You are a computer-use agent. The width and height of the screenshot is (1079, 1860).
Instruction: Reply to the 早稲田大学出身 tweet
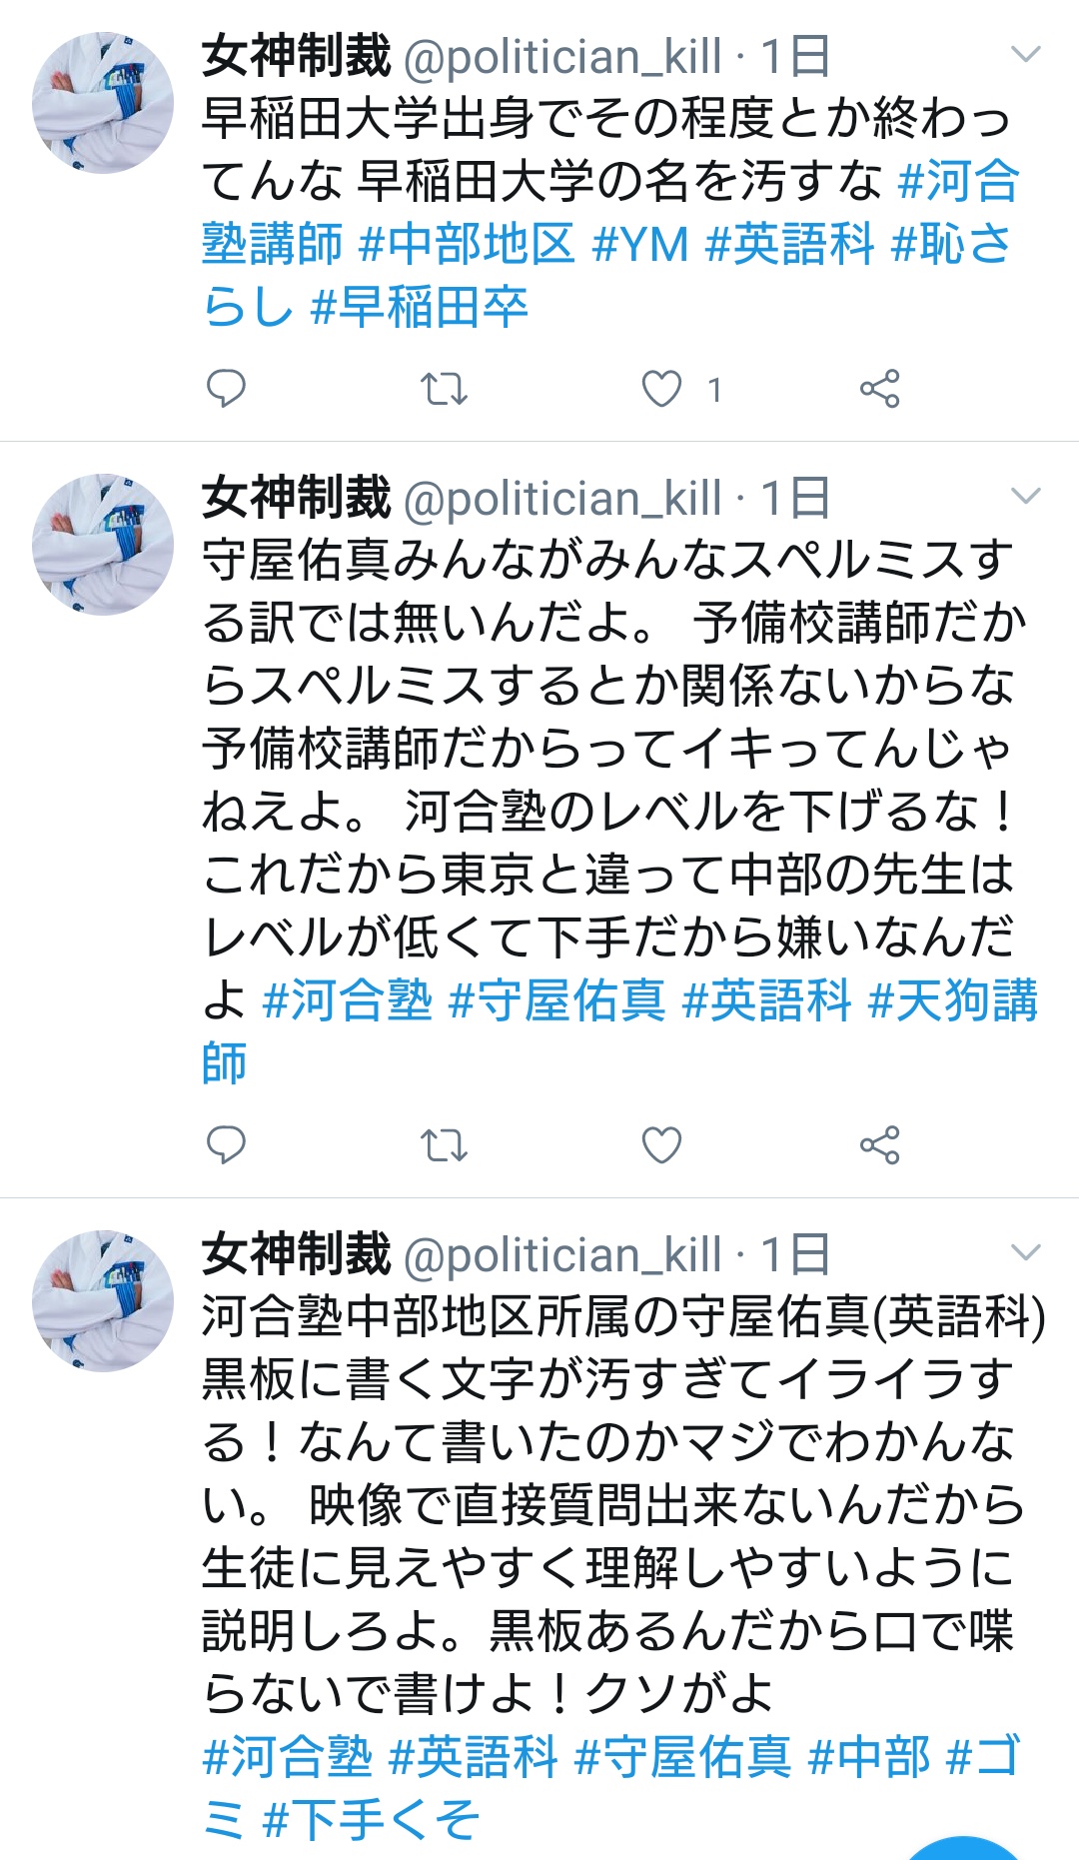tap(226, 389)
